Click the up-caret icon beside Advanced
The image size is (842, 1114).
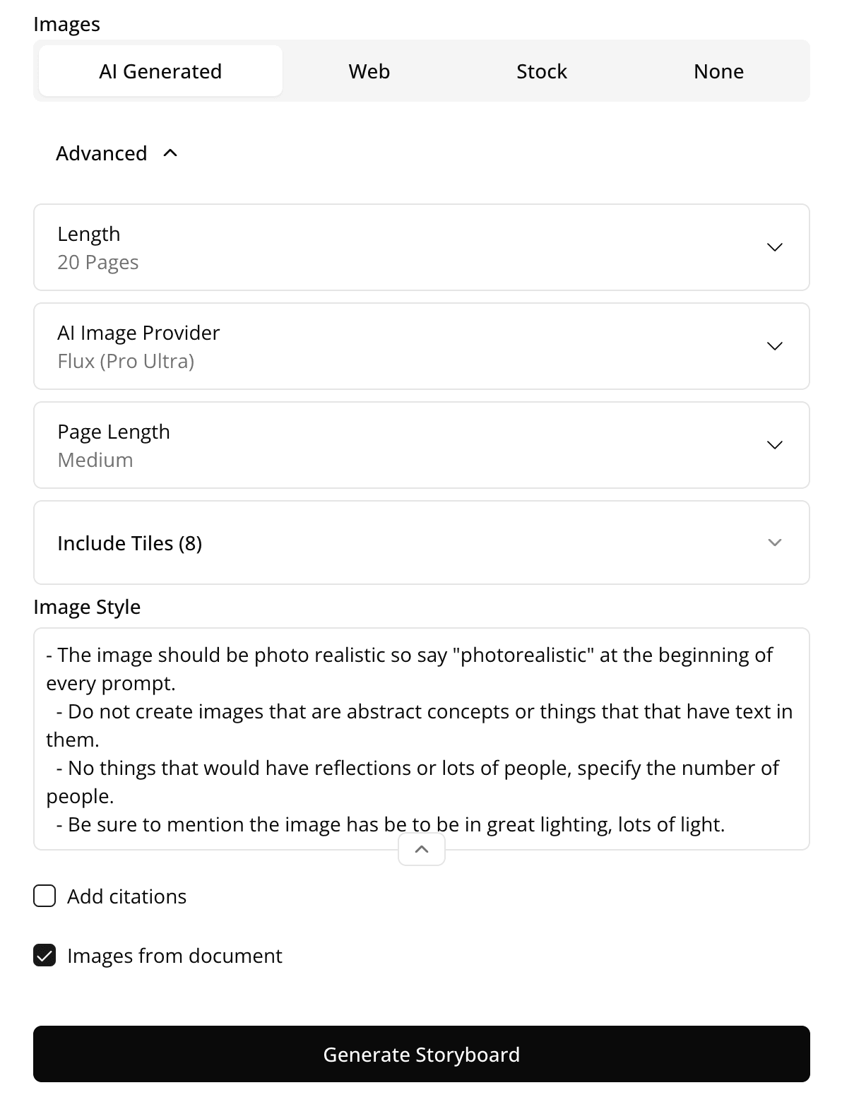coord(170,153)
